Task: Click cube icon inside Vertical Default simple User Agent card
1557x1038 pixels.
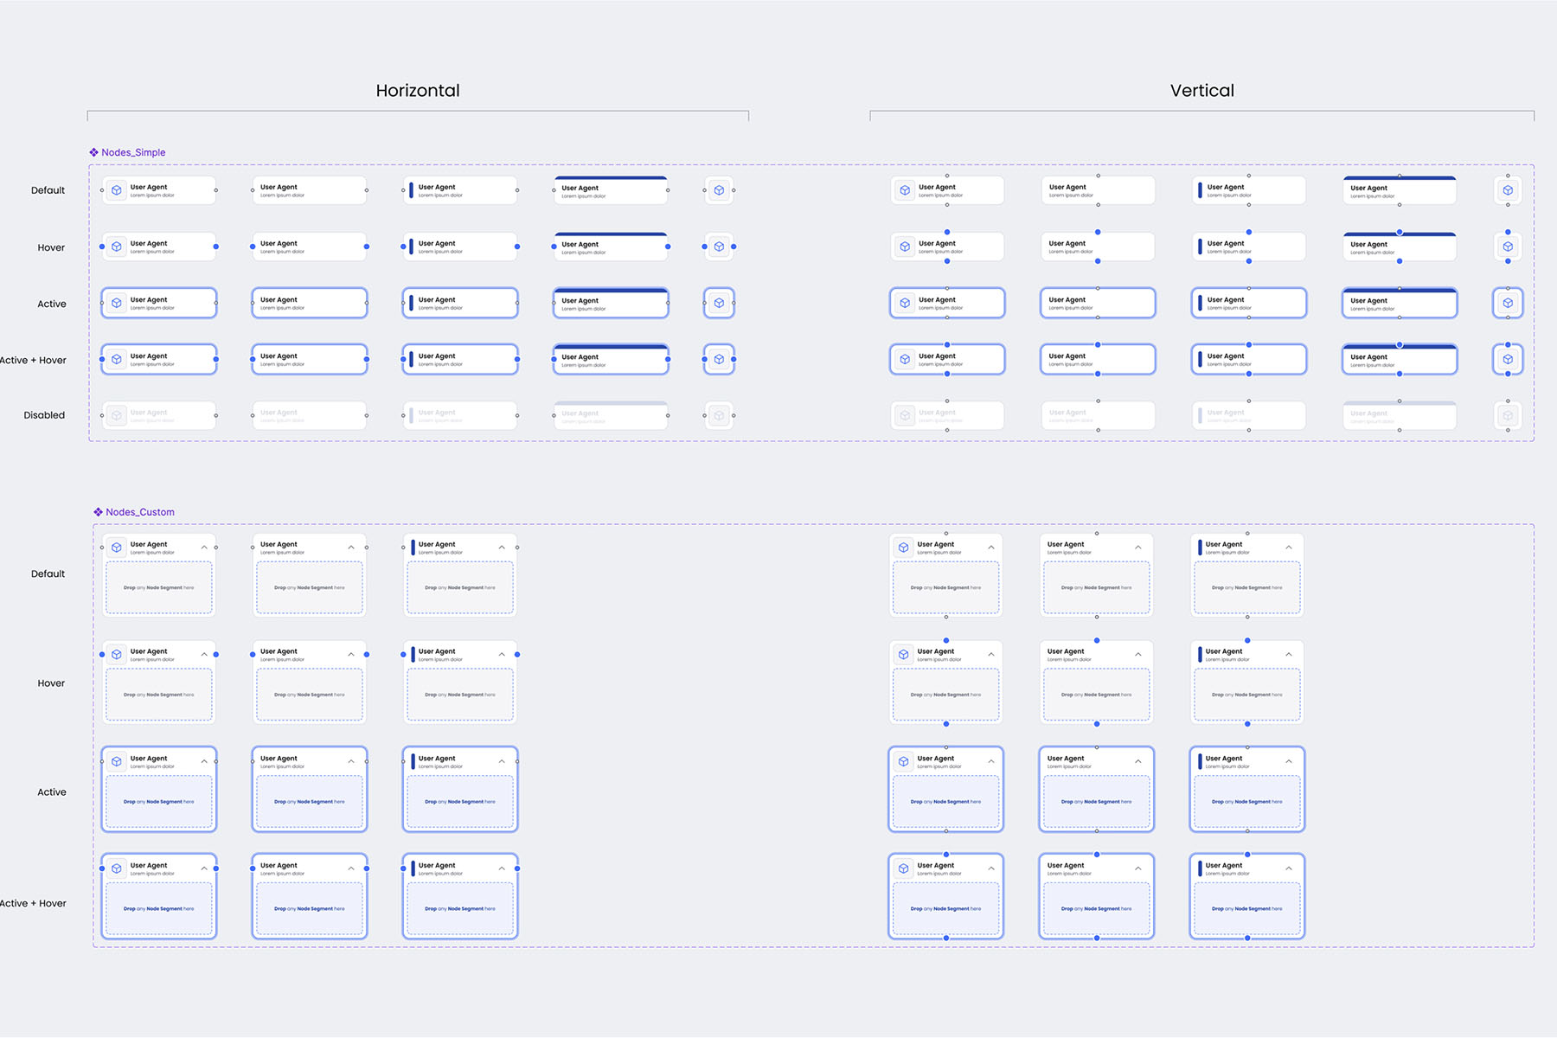Action: click(x=905, y=190)
